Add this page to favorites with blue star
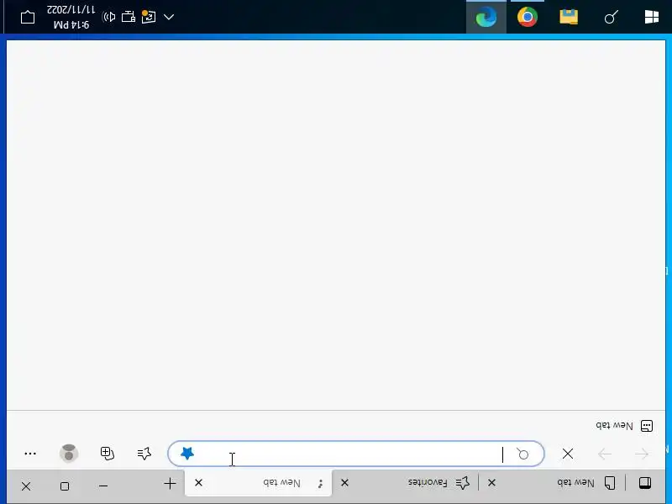 coord(187,454)
